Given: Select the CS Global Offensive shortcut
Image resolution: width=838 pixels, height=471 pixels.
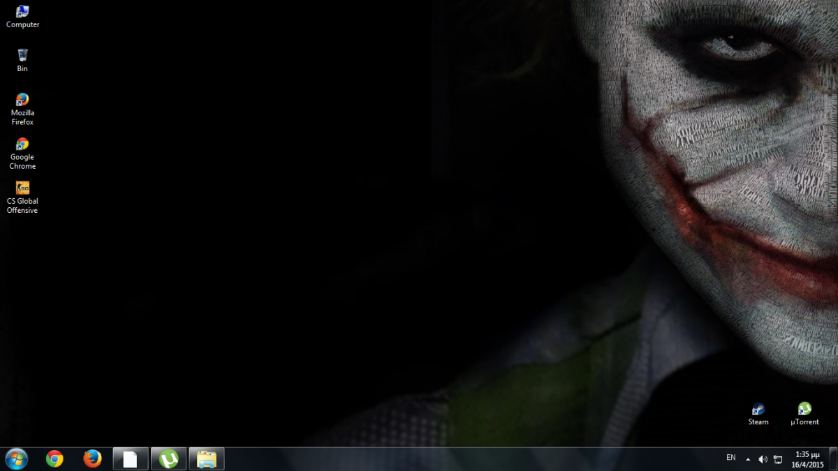Looking at the screenshot, I should point(22,197).
